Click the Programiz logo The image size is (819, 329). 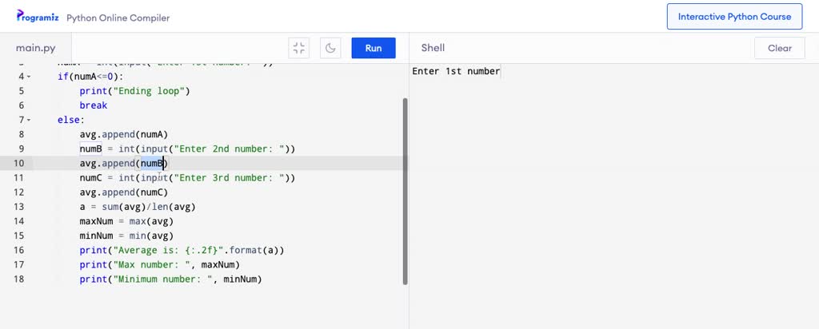[x=37, y=16]
